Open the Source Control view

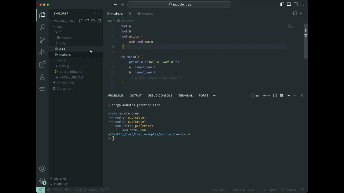42,40
